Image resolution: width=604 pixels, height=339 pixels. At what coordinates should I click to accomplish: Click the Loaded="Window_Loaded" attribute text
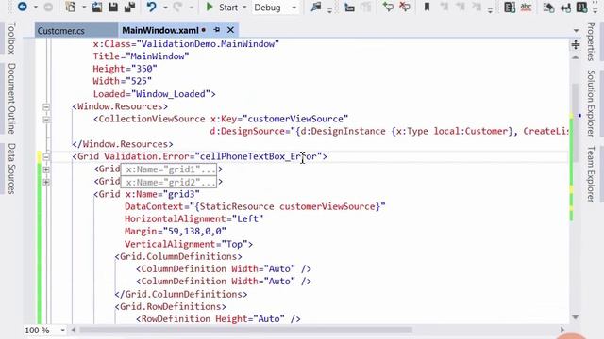(x=151, y=94)
